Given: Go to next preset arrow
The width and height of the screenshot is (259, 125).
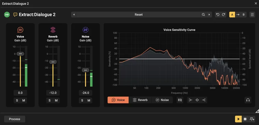Looking at the screenshot, I should coord(209,15).
